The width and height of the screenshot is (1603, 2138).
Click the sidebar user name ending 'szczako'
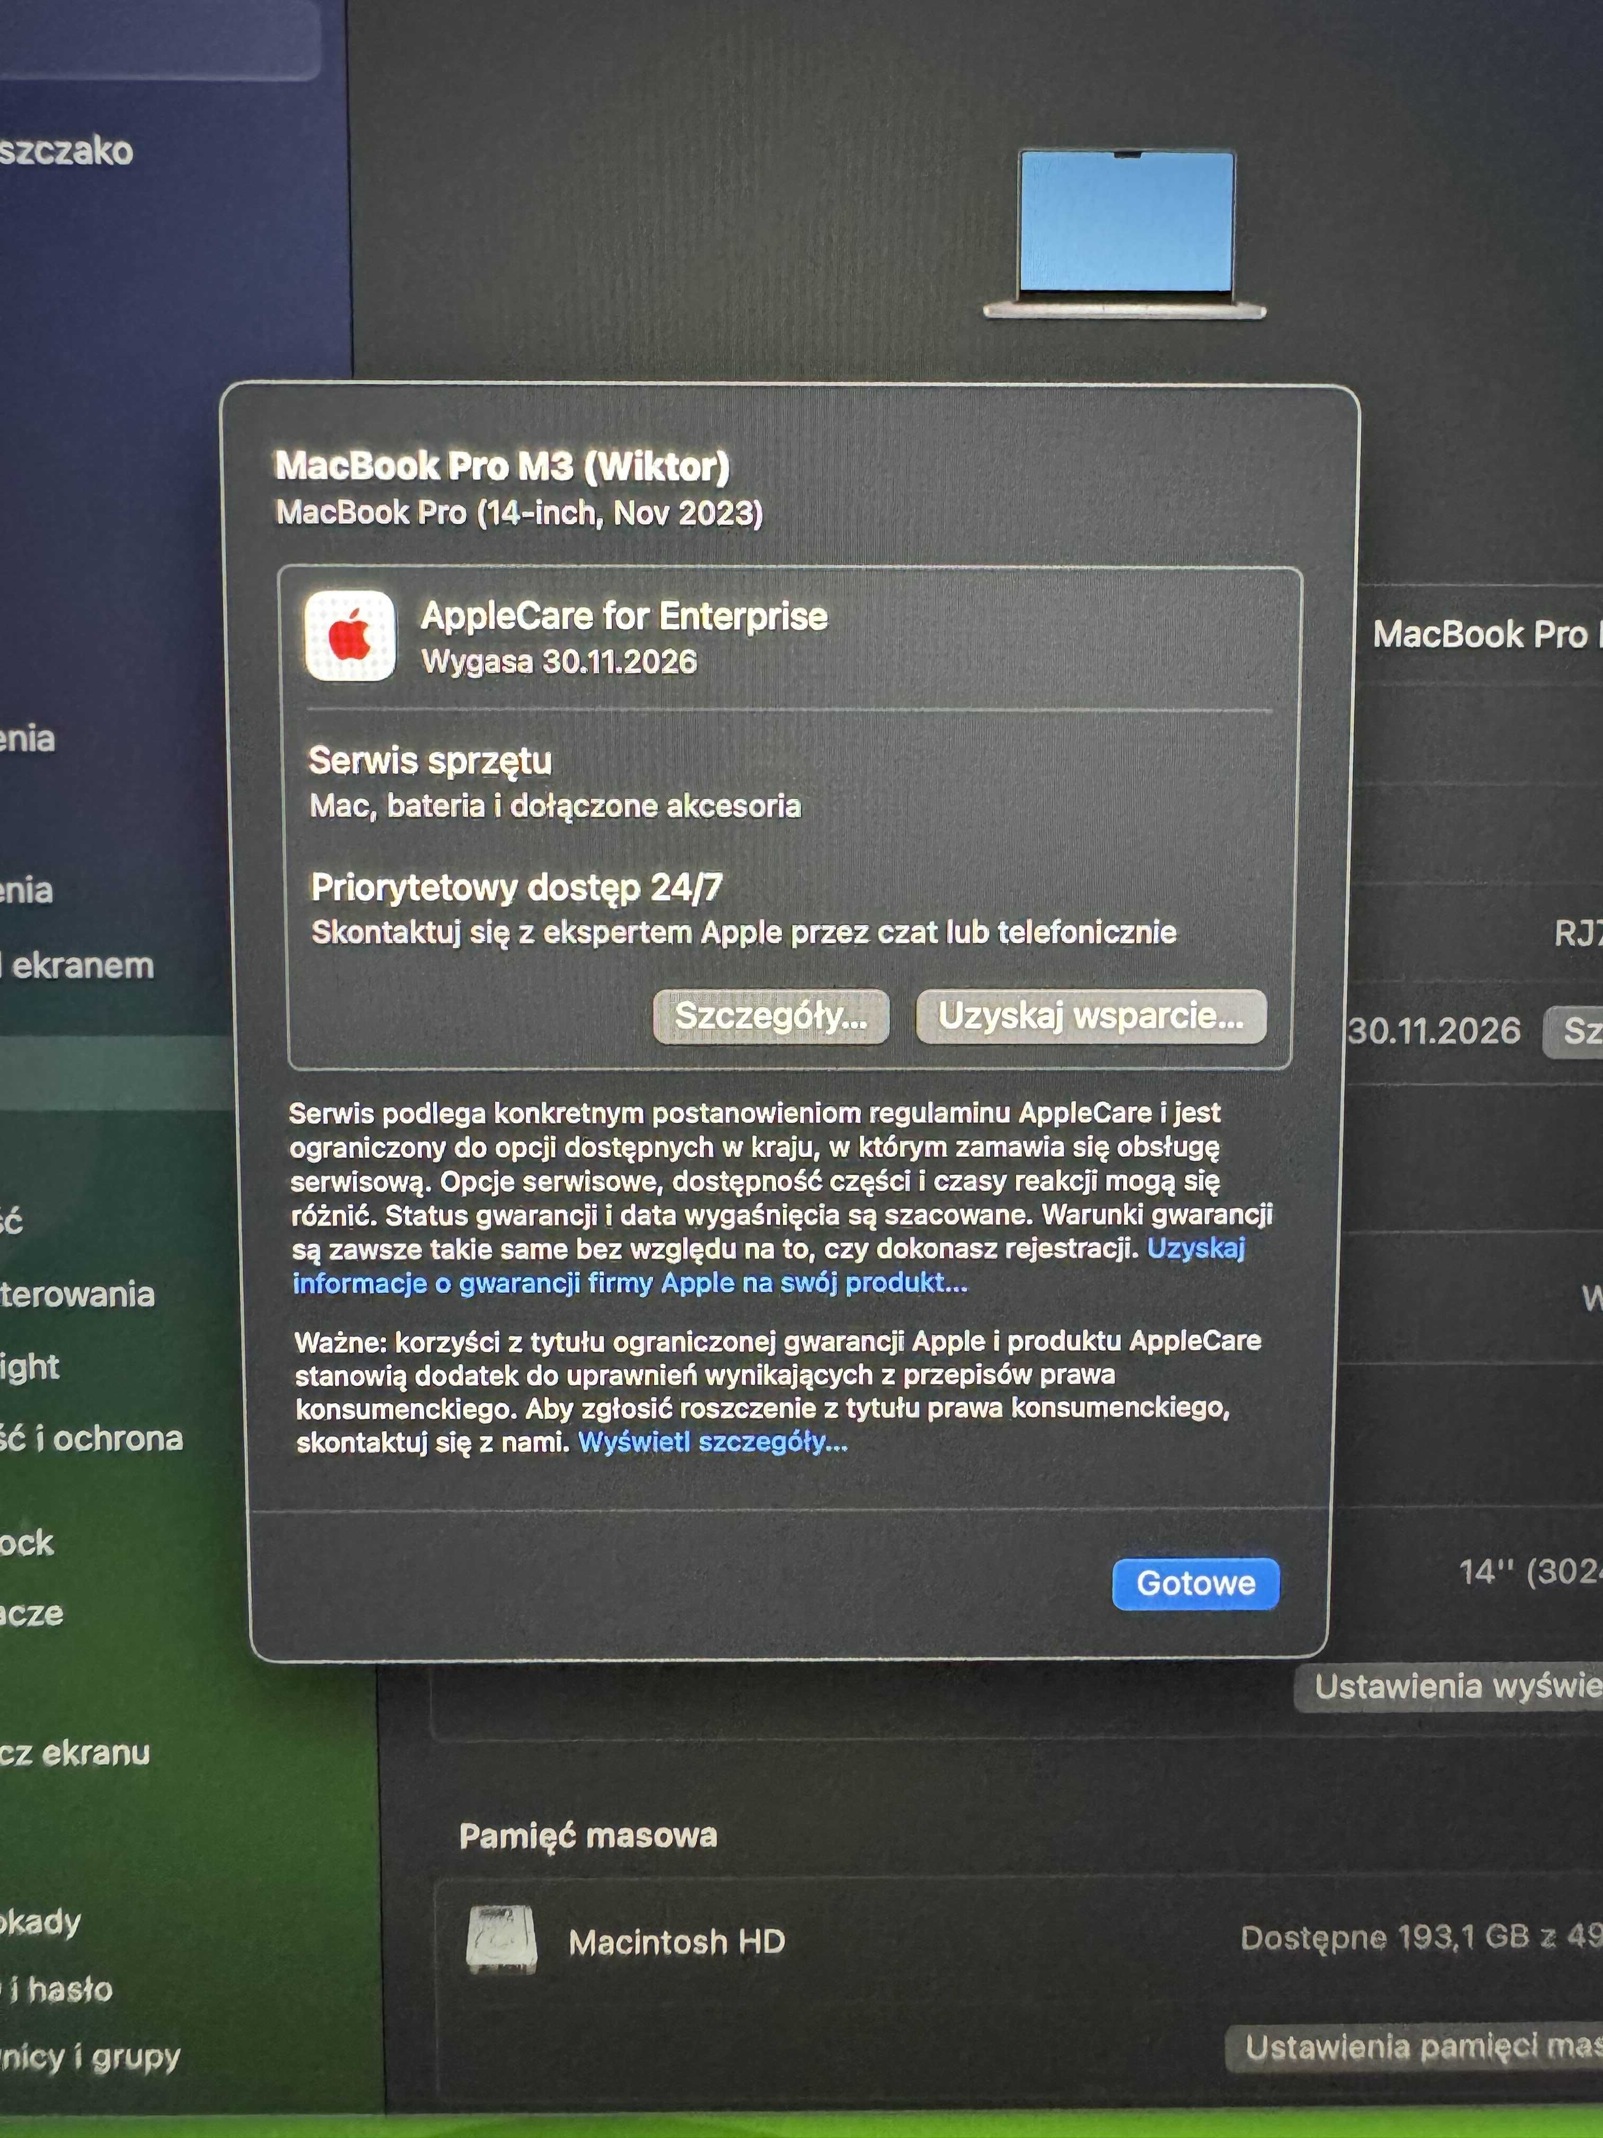pyautogui.click(x=67, y=151)
